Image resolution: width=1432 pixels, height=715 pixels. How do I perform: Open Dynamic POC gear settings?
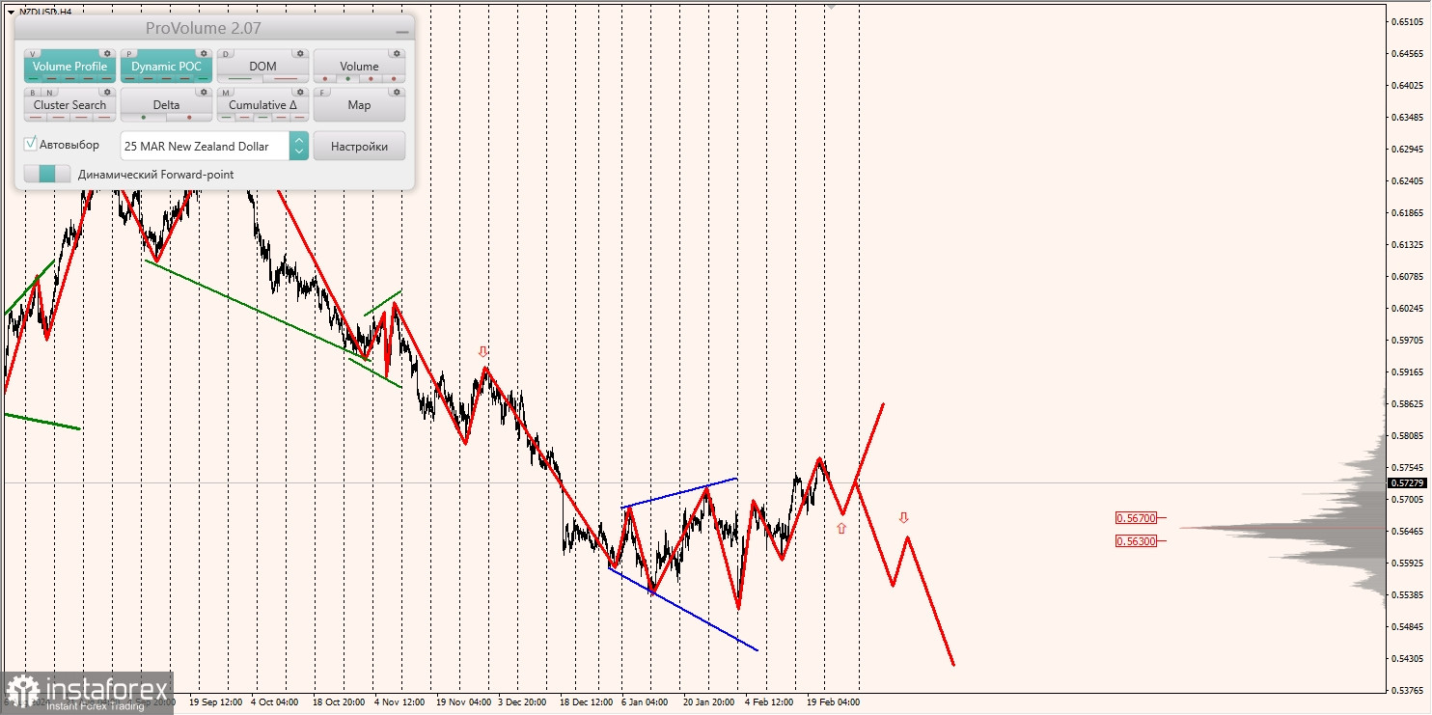(x=204, y=54)
